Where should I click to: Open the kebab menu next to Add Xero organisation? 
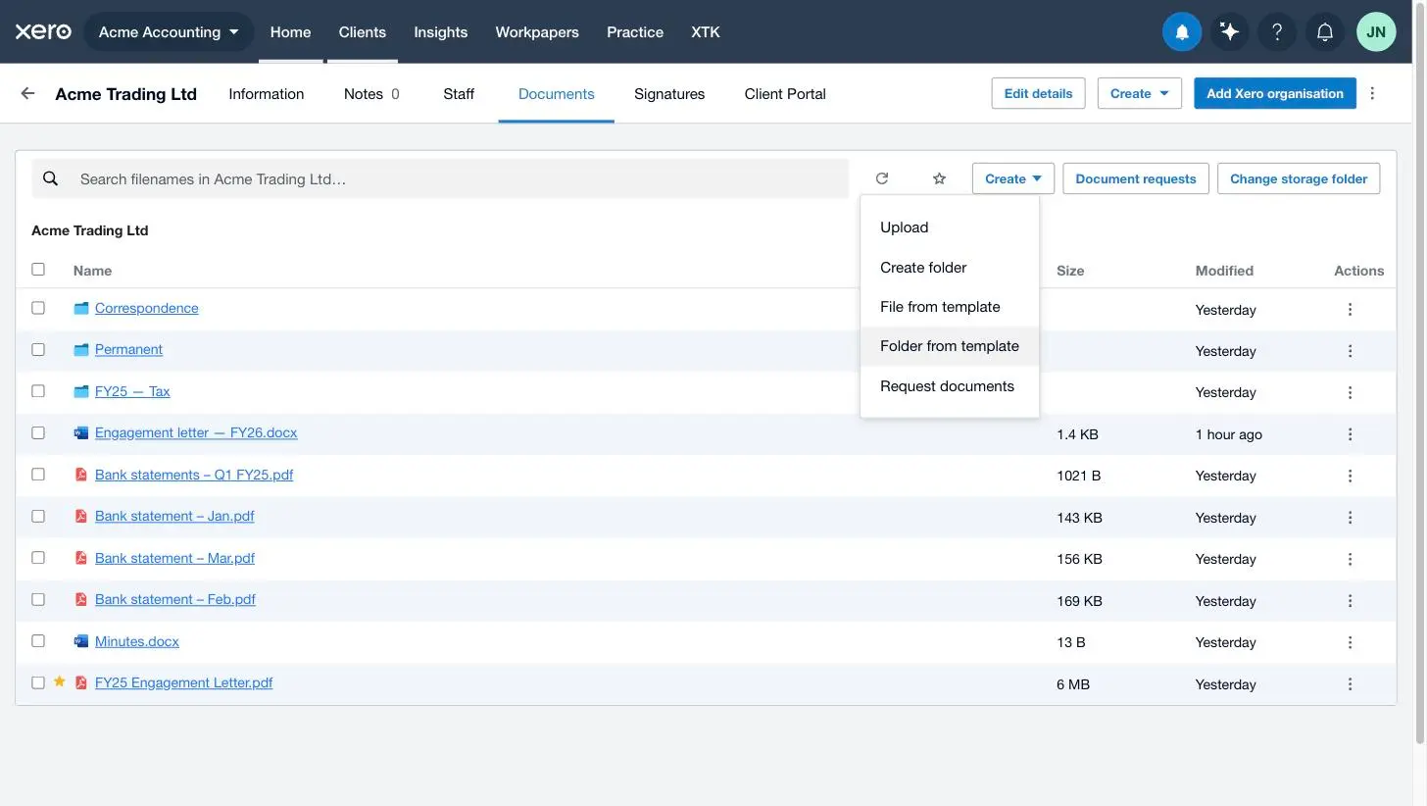tap(1372, 93)
